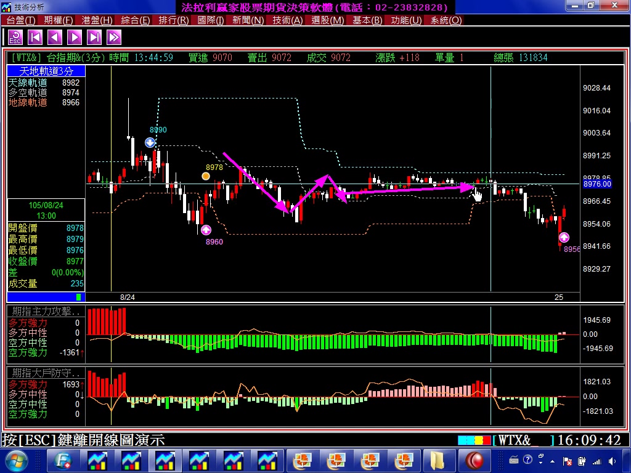Click the 8976.00 price axis label

(596, 184)
